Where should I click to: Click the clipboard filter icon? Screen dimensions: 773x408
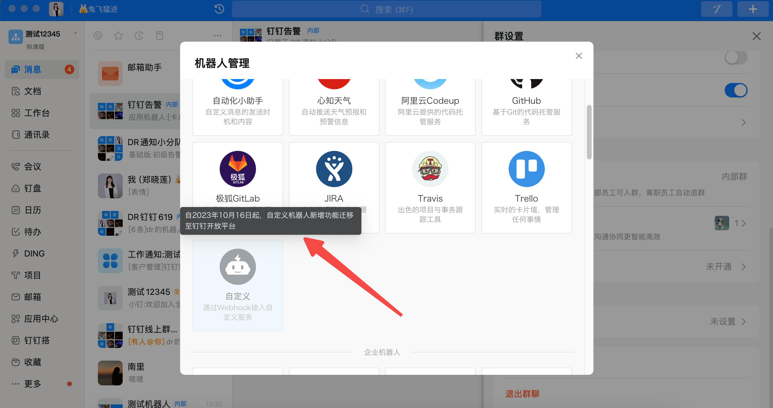click(x=160, y=36)
